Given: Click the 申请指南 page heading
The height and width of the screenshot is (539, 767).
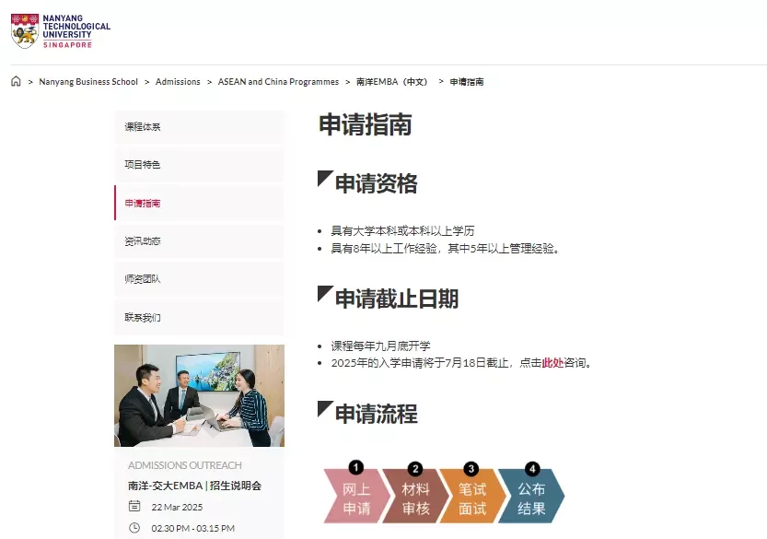Looking at the screenshot, I should point(366,124).
